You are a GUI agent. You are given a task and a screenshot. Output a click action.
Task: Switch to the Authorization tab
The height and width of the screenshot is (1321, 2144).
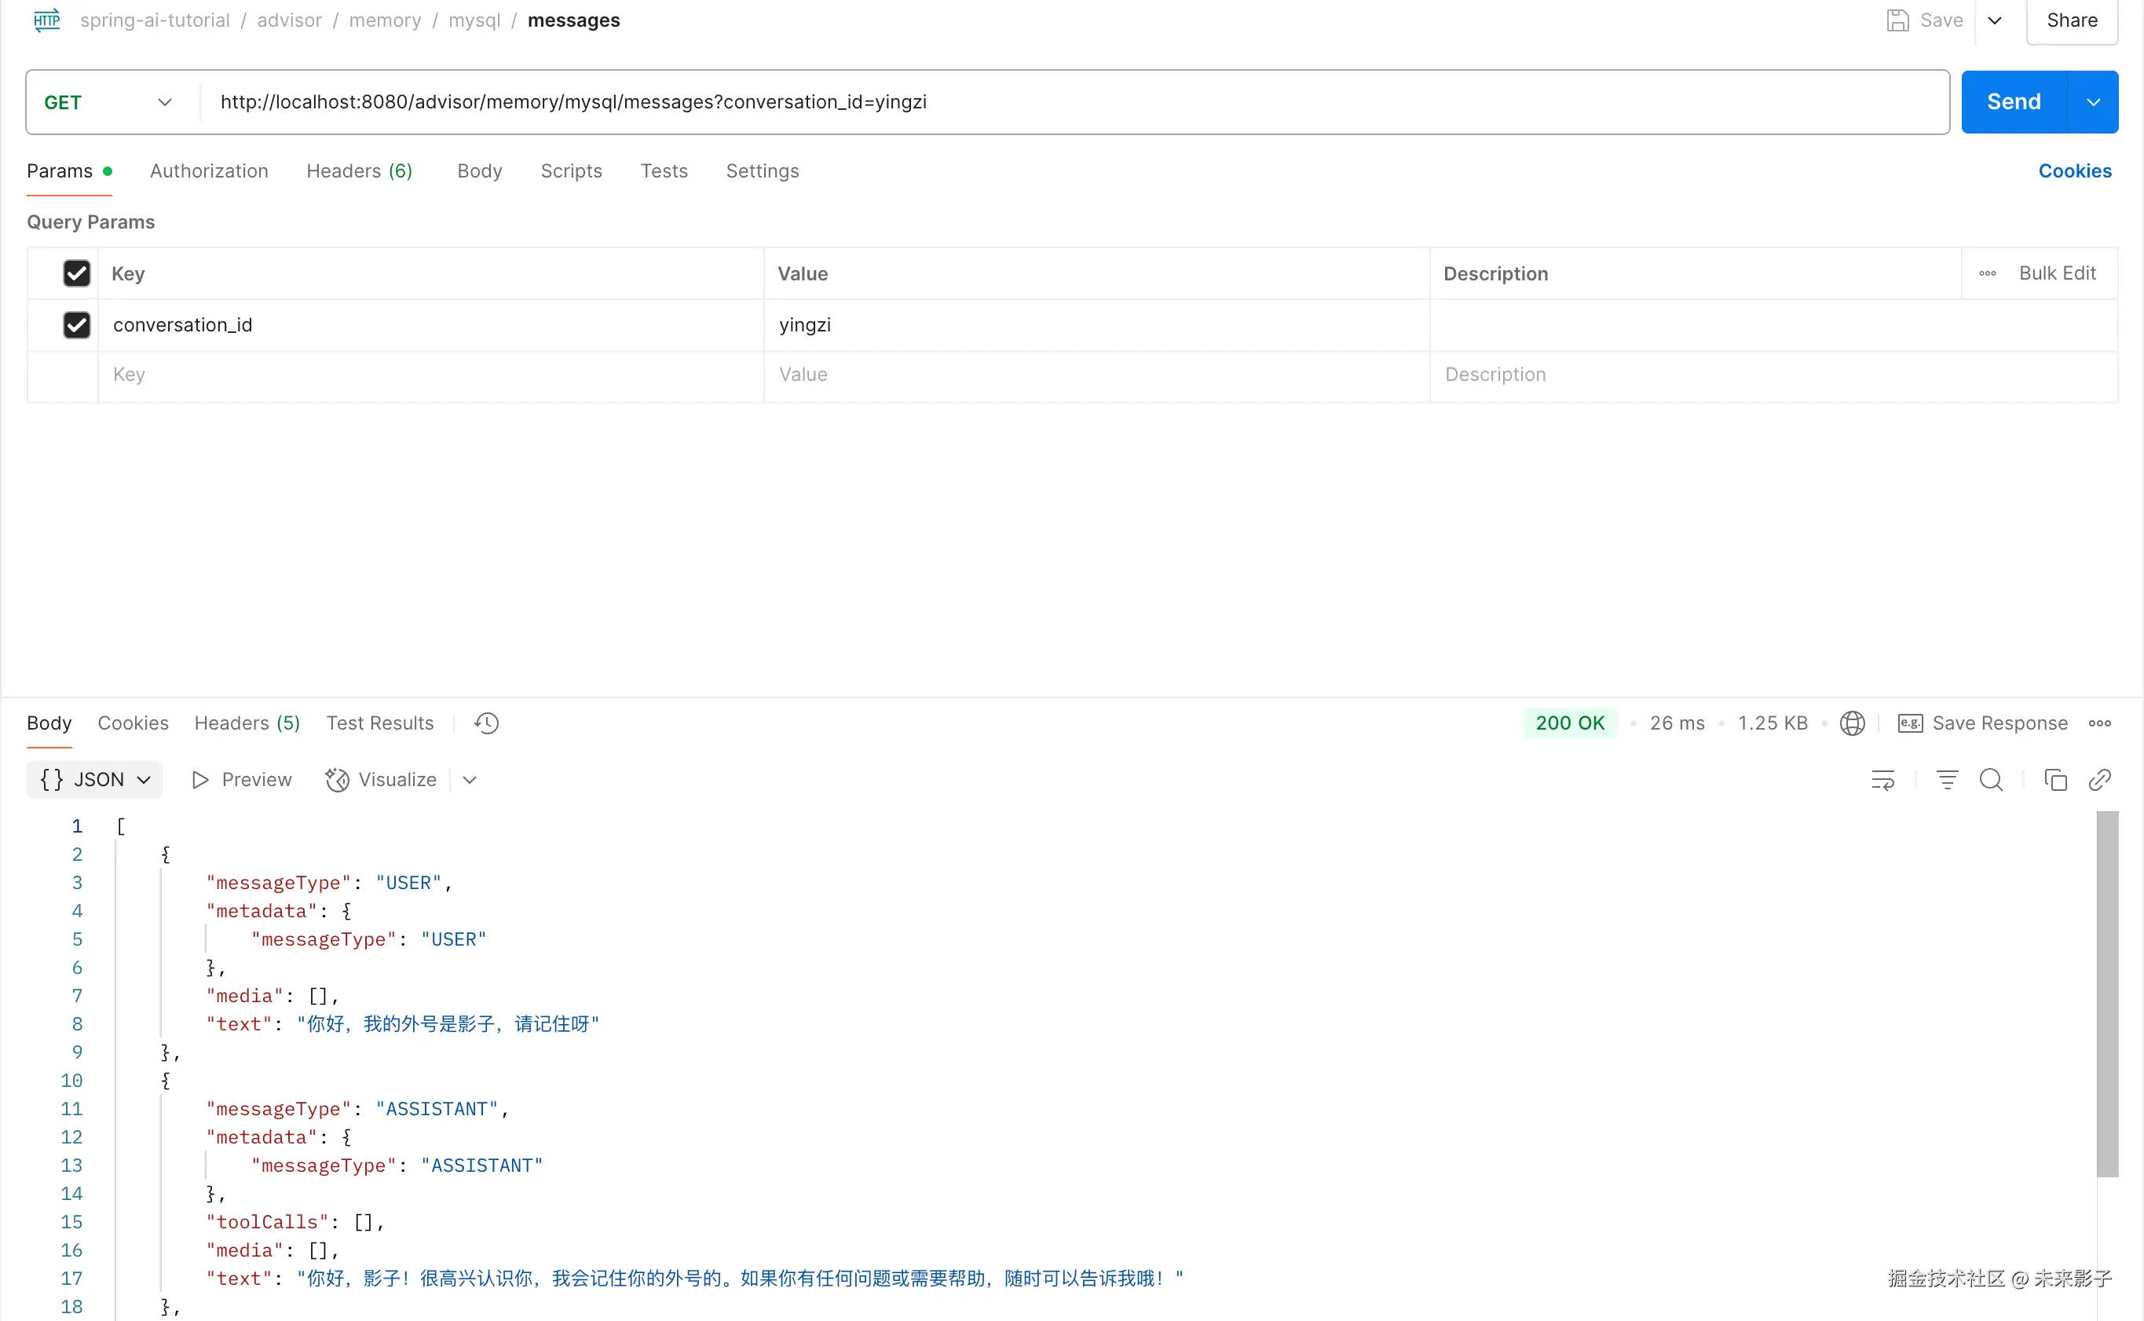pyautogui.click(x=209, y=171)
